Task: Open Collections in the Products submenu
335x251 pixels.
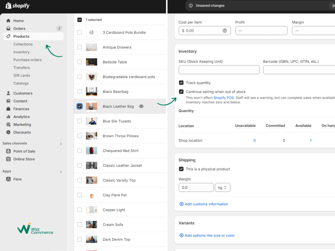Action: tap(23, 44)
